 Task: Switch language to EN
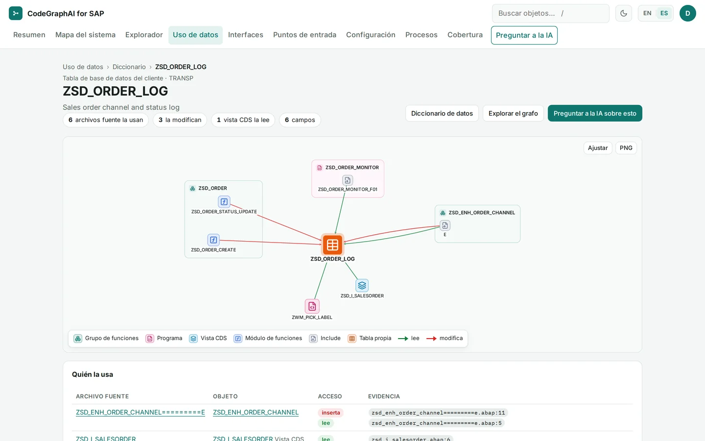coord(647,13)
